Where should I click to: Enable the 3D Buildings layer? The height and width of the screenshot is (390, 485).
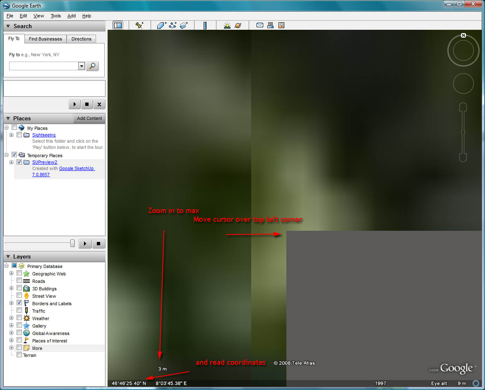19,288
